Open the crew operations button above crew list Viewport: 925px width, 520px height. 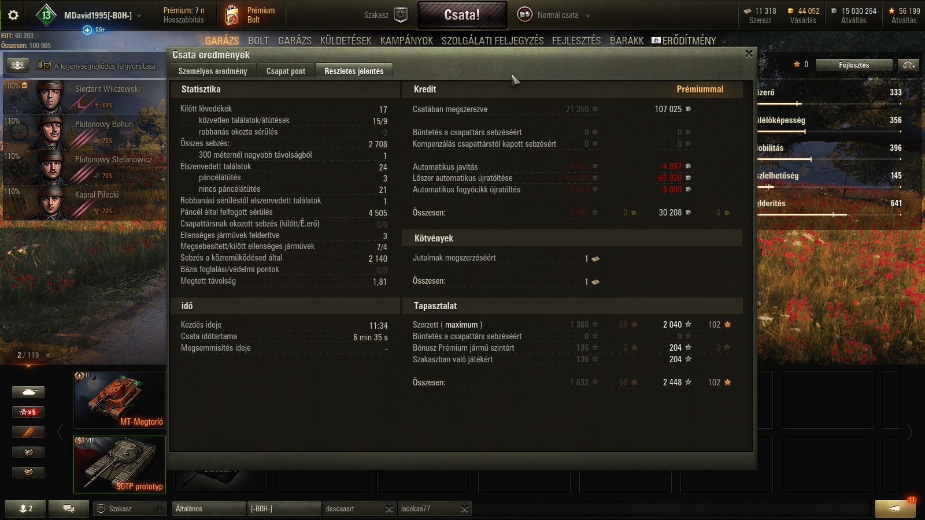point(17,65)
